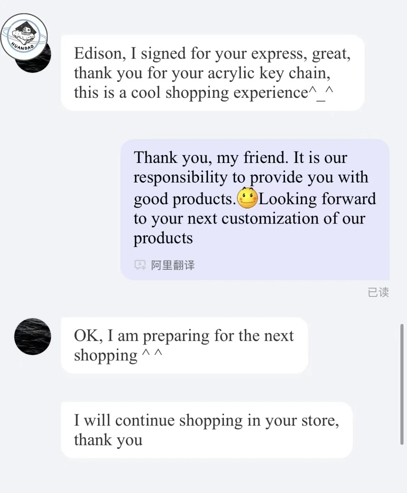Click 'thank you' in the last message

click(x=108, y=440)
